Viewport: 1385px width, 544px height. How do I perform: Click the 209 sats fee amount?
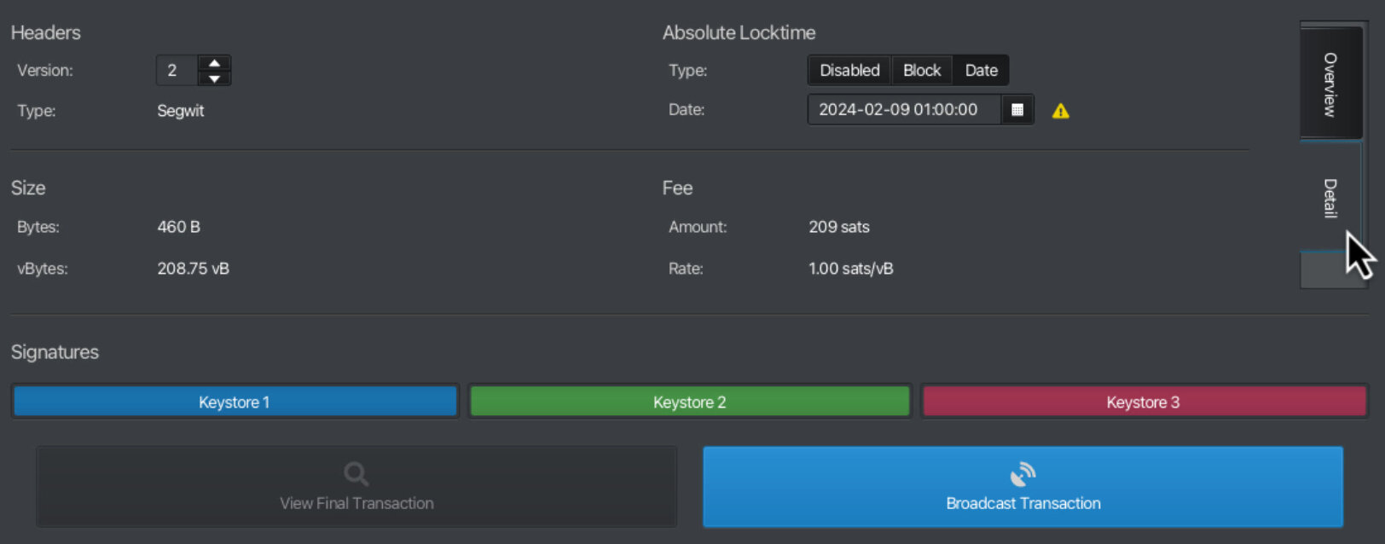click(839, 227)
